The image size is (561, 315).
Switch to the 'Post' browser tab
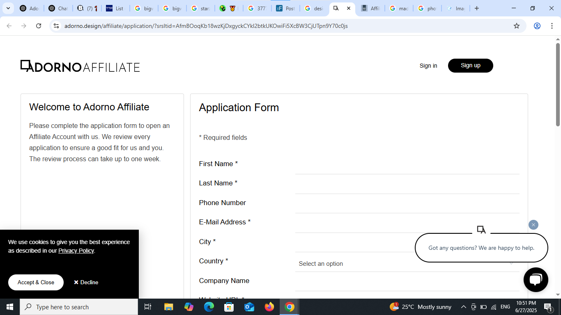tap(286, 8)
